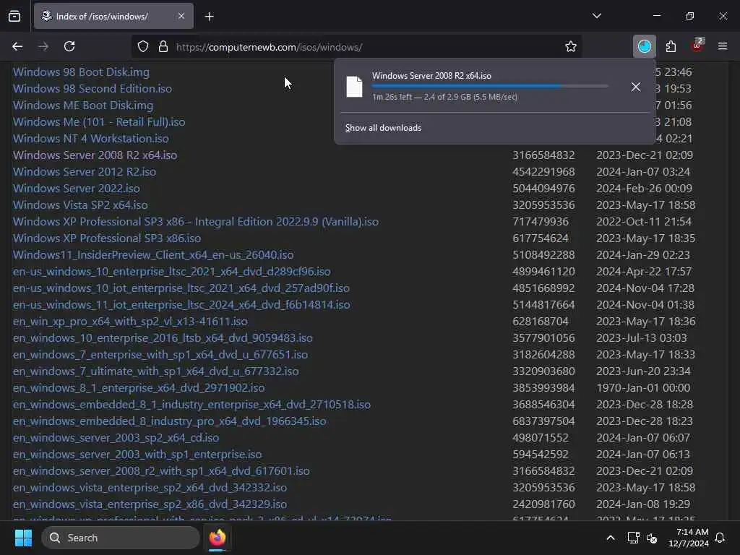Open the Windows Start menu
This screenshot has width=740, height=555.
[x=23, y=538]
